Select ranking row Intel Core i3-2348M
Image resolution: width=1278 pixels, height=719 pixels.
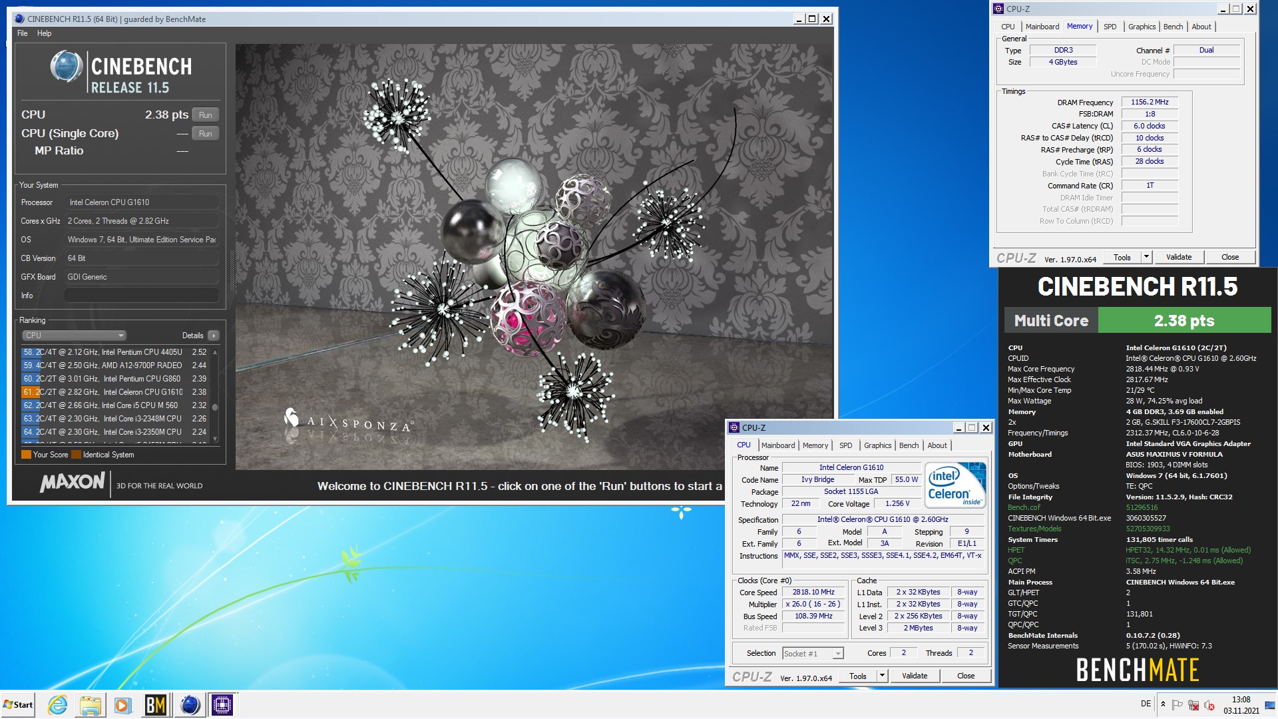tap(114, 419)
